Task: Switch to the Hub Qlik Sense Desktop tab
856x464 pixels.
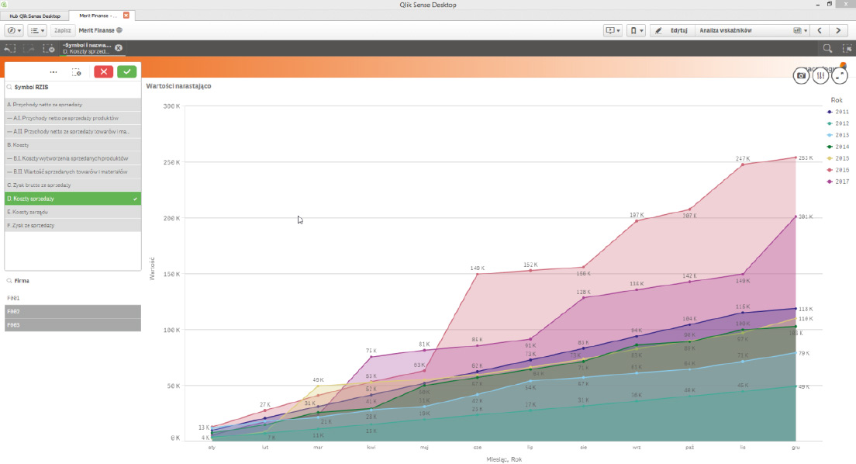Action: [34, 16]
